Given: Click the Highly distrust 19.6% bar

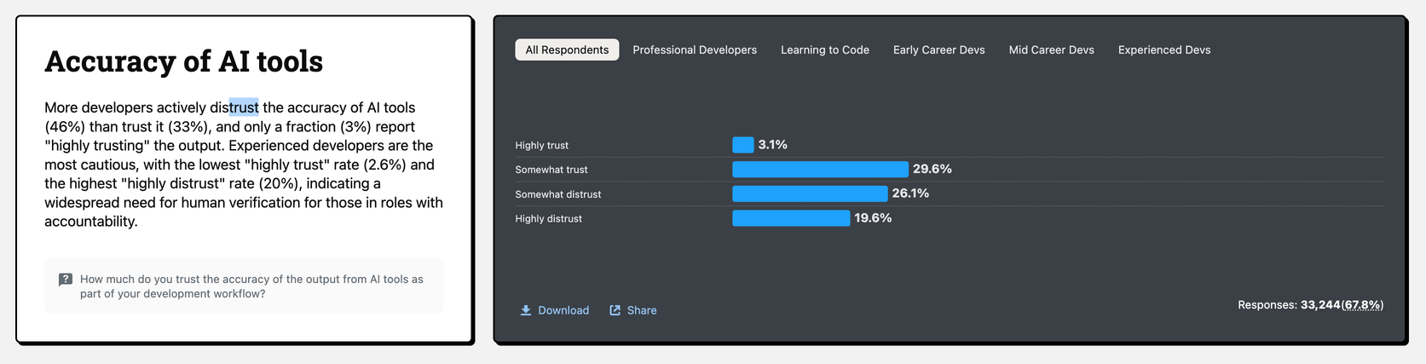Looking at the screenshot, I should (791, 218).
